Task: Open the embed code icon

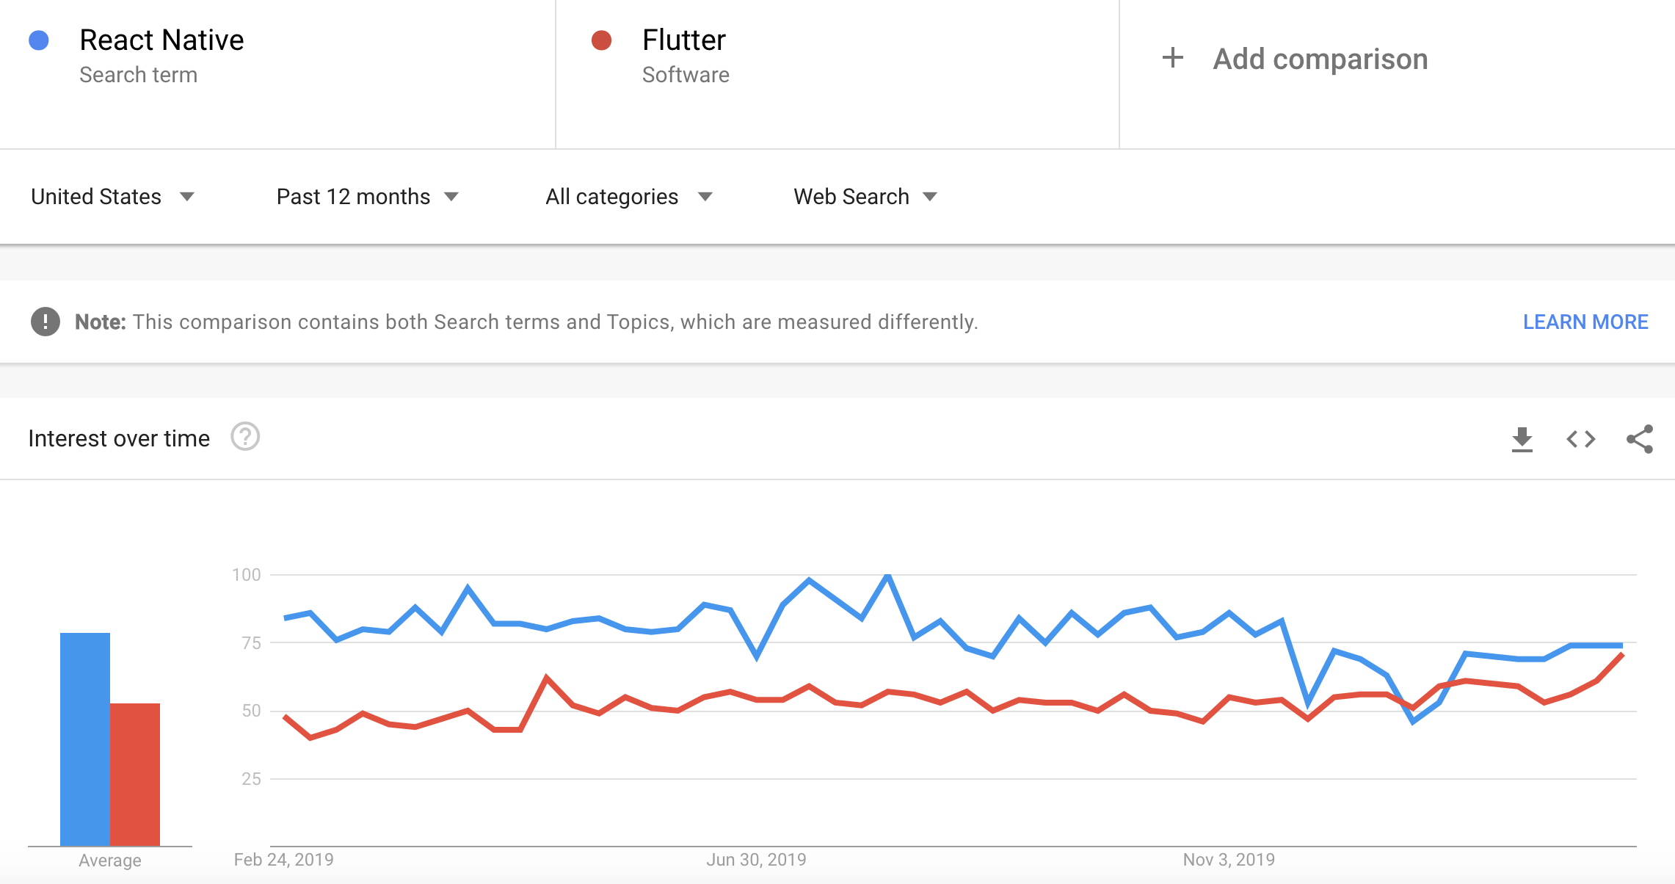Action: click(1581, 439)
